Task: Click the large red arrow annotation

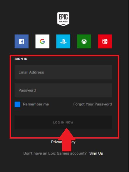Action: point(67,140)
